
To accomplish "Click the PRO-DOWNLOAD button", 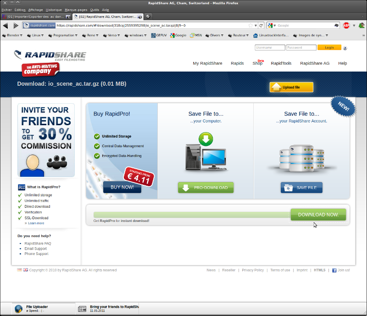I will pyautogui.click(x=206, y=188).
